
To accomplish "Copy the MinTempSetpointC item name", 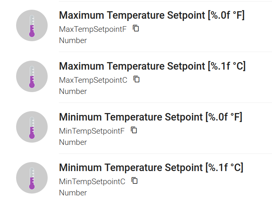I will [135, 181].
